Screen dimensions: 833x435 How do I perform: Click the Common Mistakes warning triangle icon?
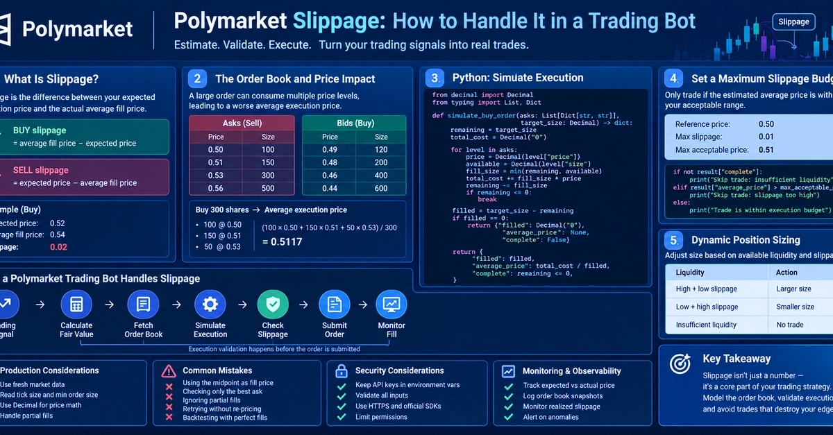click(169, 371)
